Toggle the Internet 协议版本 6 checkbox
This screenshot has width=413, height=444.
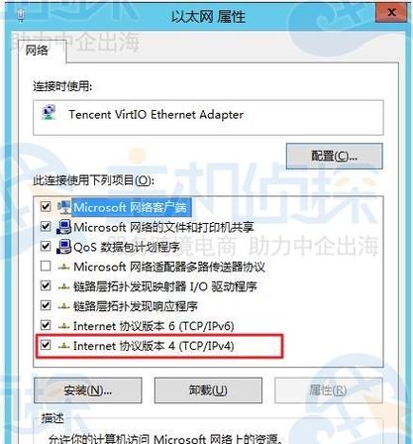(x=46, y=325)
